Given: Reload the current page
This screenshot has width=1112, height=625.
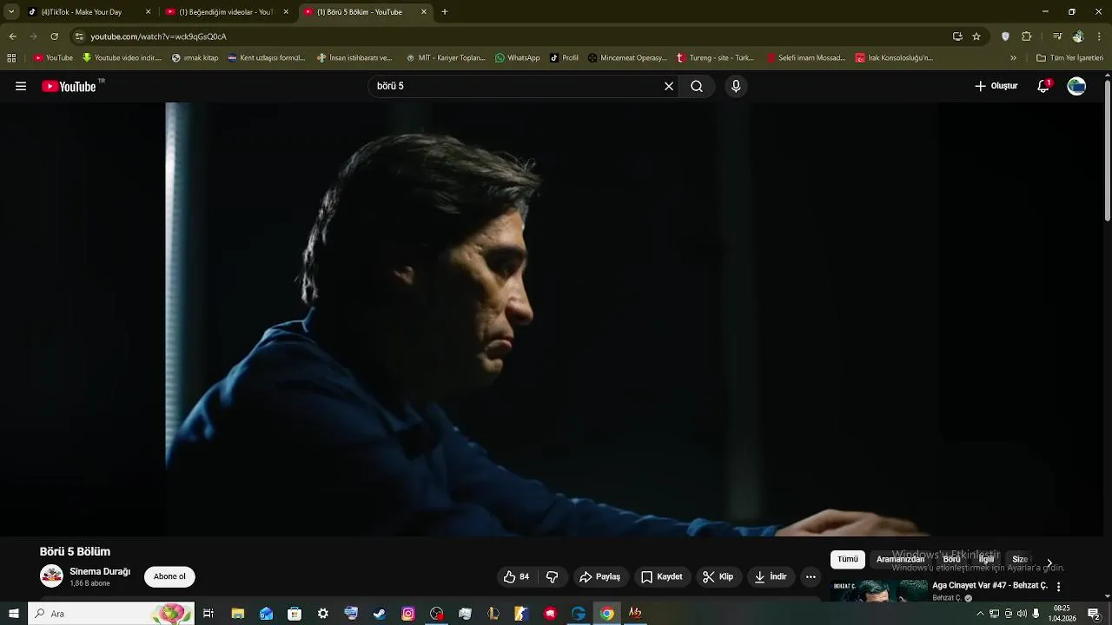Looking at the screenshot, I should [54, 36].
